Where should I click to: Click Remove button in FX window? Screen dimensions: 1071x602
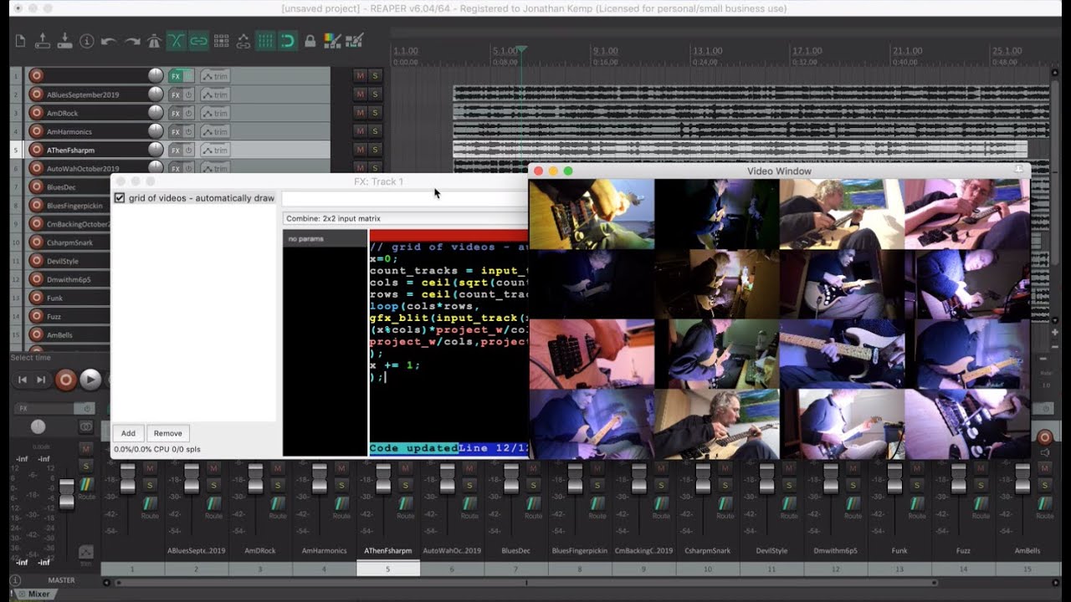pos(167,433)
